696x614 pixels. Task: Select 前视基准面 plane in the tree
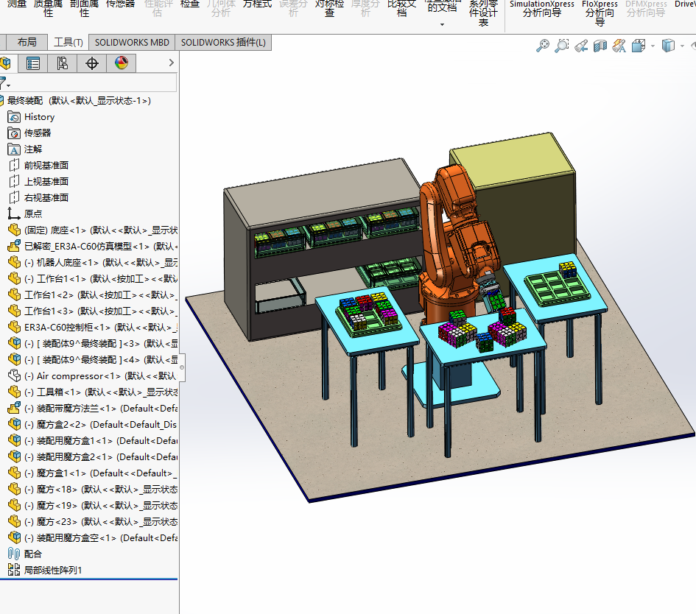click(x=46, y=166)
